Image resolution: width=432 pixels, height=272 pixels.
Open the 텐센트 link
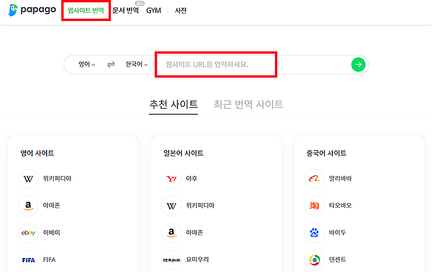click(337, 260)
